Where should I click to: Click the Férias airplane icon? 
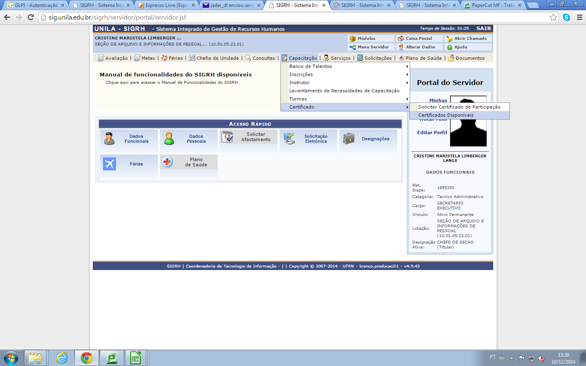coord(109,164)
